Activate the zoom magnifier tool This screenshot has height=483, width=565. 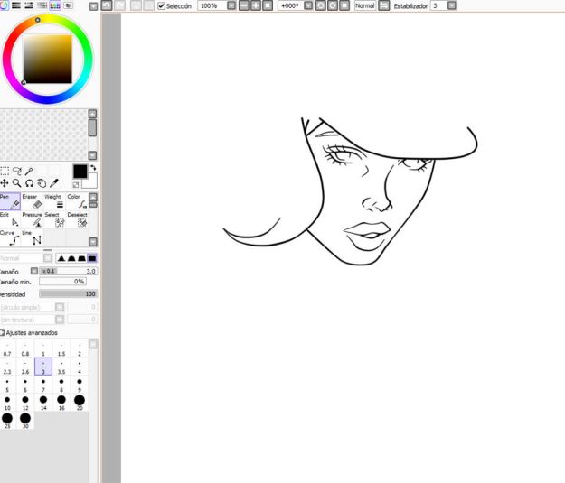pyautogui.click(x=16, y=182)
